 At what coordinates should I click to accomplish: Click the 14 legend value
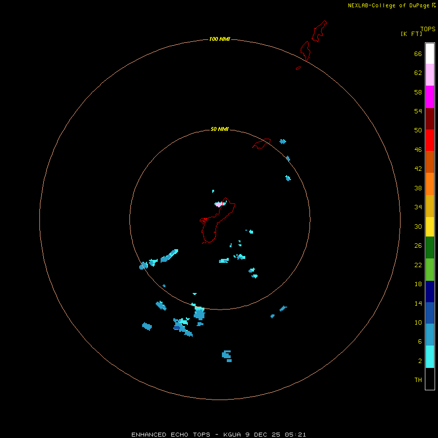(418, 303)
